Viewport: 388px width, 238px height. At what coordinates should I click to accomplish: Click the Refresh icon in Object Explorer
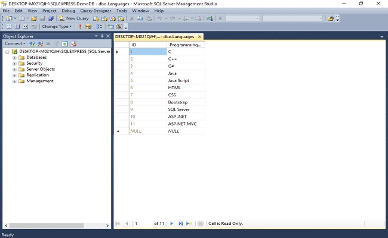click(64, 43)
